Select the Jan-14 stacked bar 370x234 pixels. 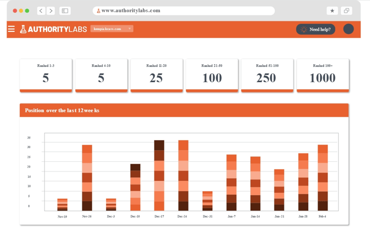pos(255,184)
